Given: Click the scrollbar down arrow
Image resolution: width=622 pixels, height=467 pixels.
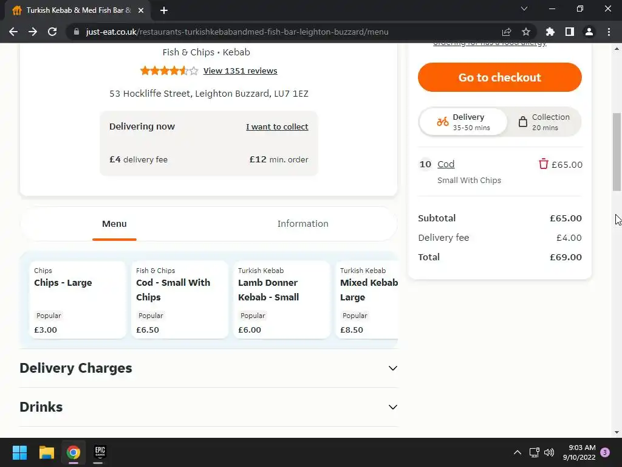Looking at the screenshot, I should coord(617,432).
